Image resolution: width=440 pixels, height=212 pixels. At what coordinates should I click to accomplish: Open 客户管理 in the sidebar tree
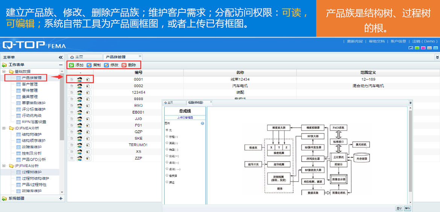click(x=29, y=84)
